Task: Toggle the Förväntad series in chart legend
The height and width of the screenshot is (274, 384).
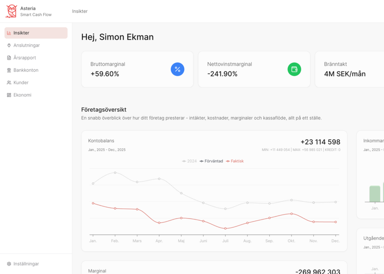Action: coord(211,161)
